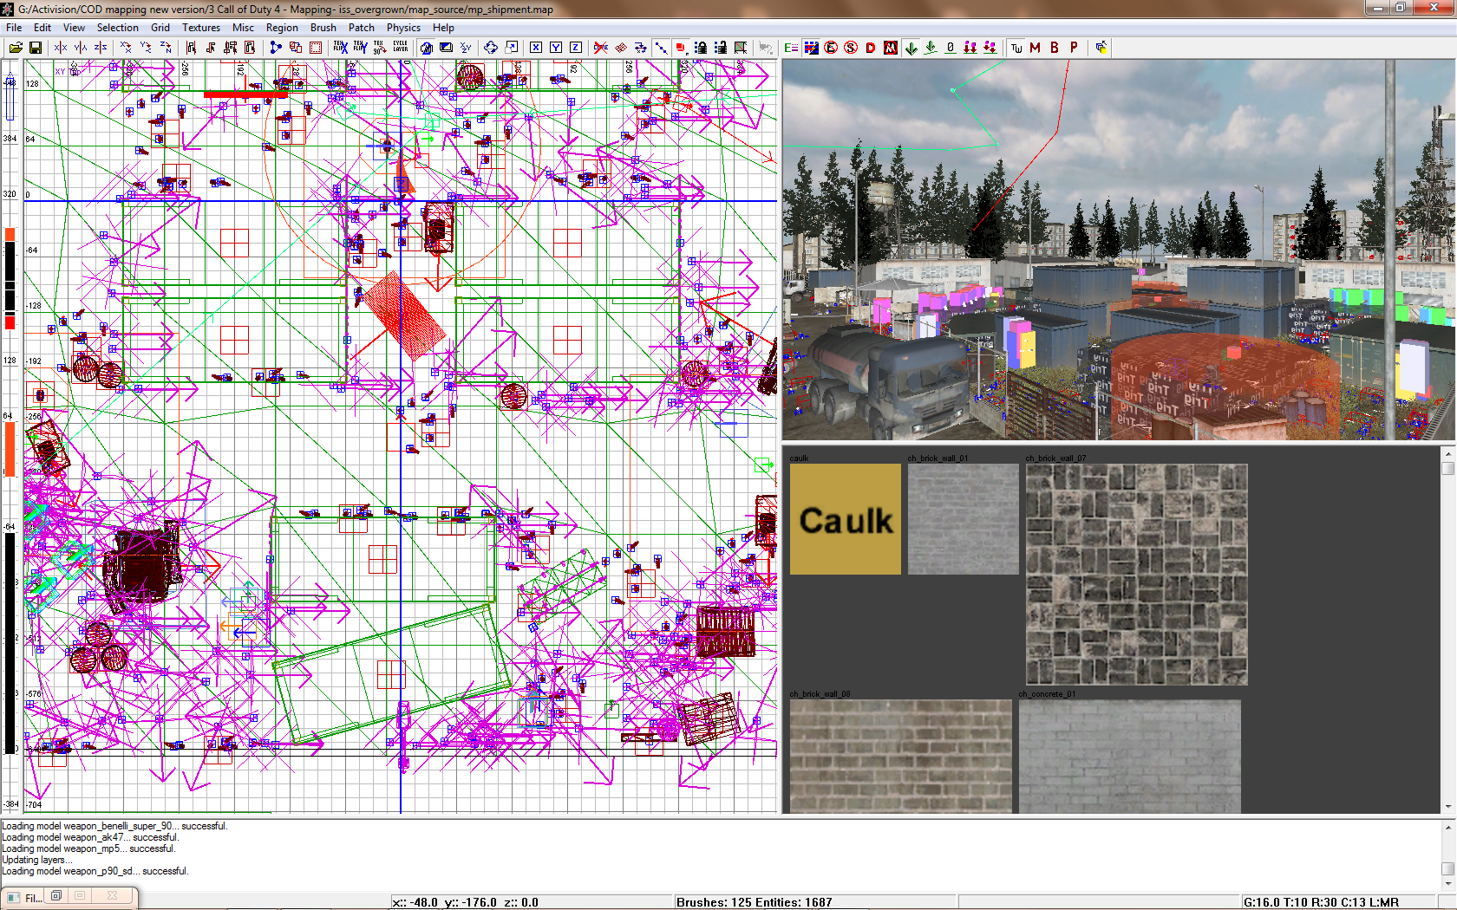The image size is (1457, 910).
Task: Open the red brush icon dropdown
Action: click(681, 48)
